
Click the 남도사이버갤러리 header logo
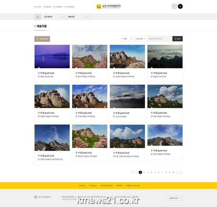(x=109, y=7)
